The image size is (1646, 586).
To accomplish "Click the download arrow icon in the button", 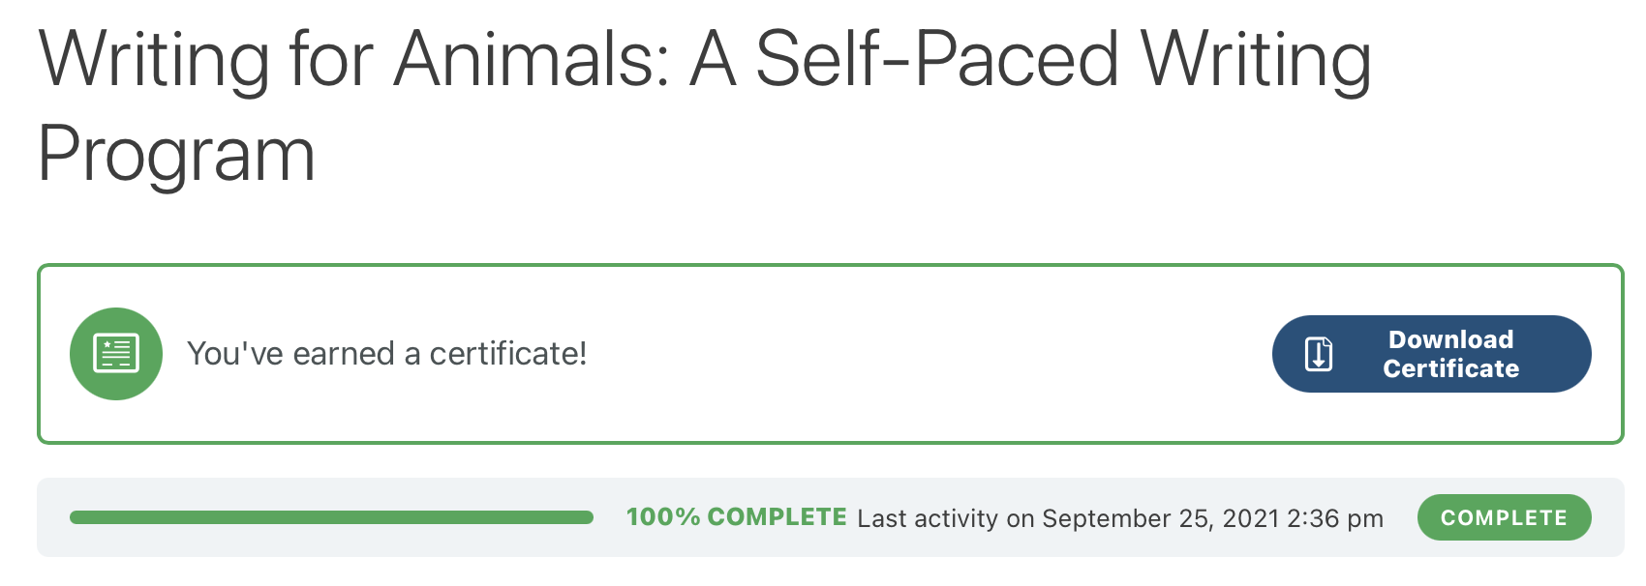I will pyautogui.click(x=1319, y=354).
